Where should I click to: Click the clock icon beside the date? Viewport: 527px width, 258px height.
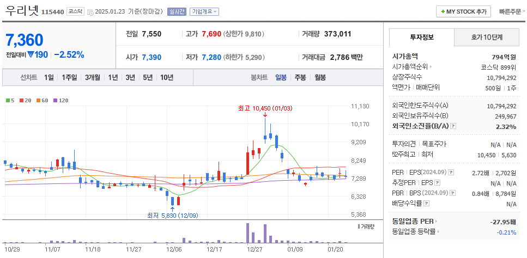pyautogui.click(x=90, y=12)
